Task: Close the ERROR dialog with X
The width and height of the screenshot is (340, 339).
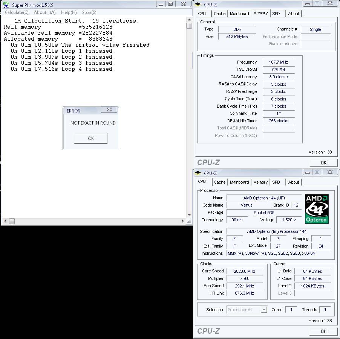Action: click(109, 110)
